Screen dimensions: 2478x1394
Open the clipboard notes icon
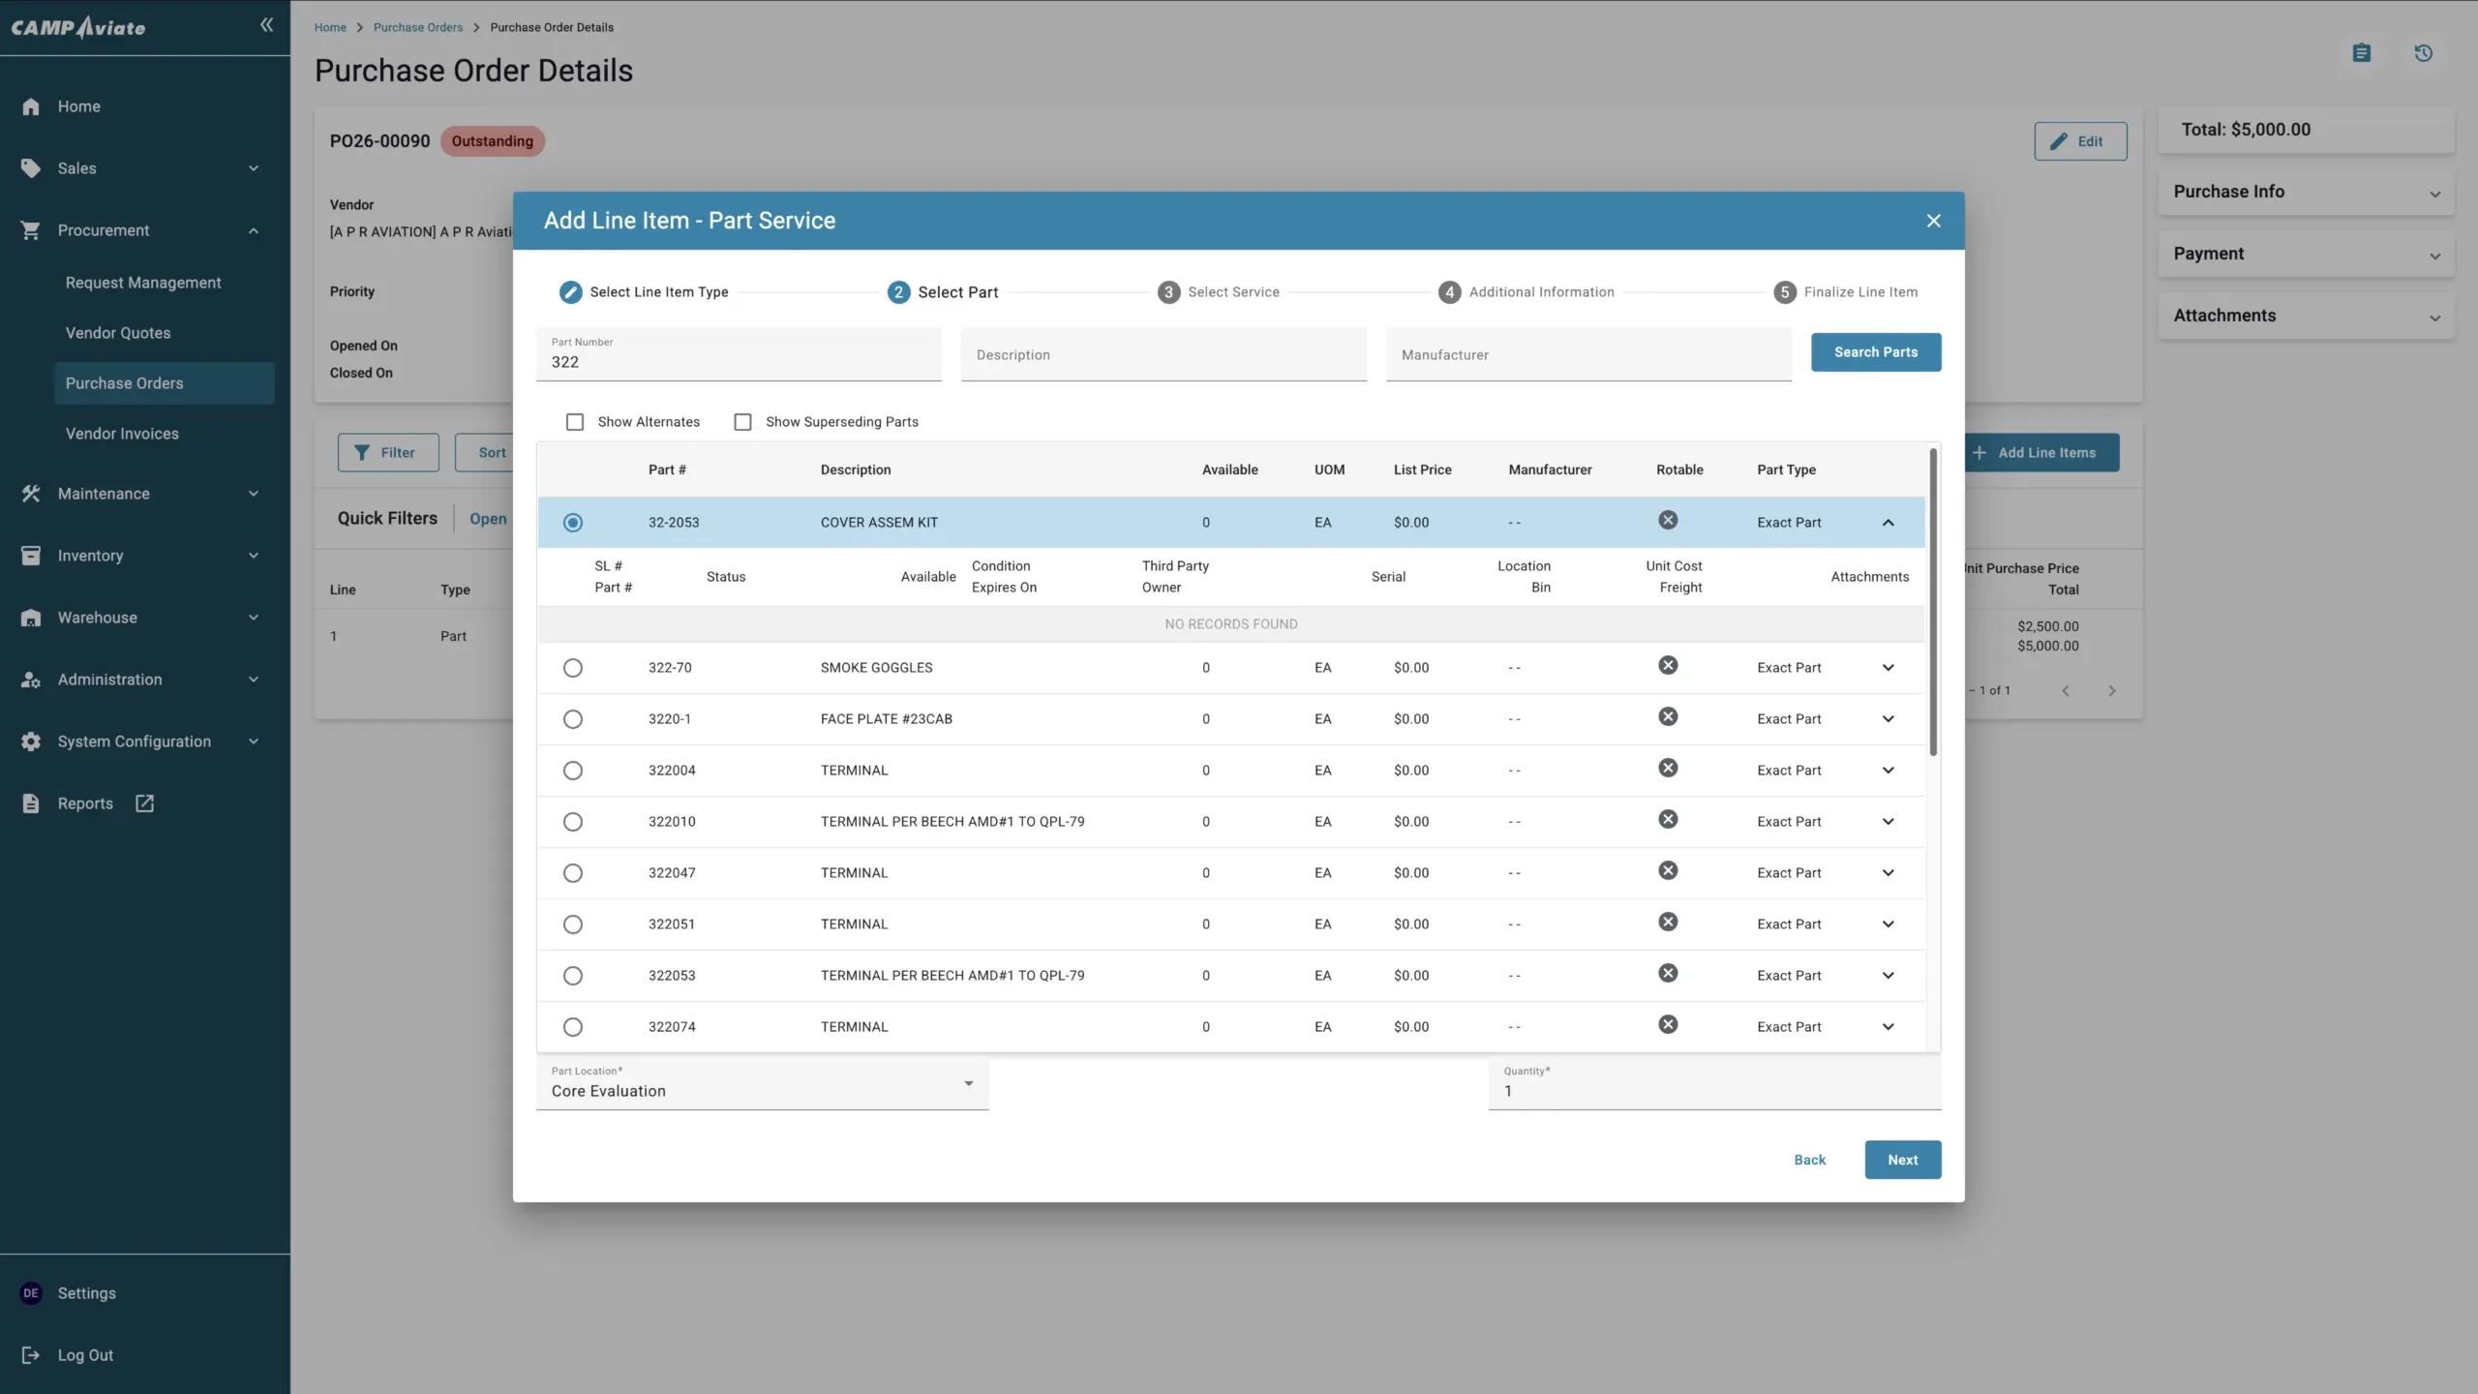2362,53
